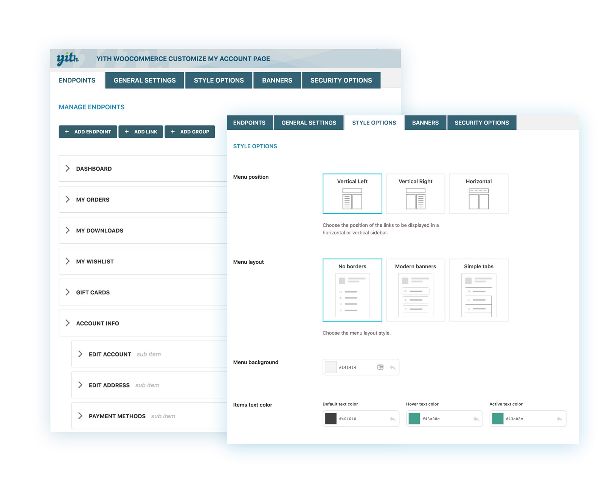Expand the Edit Address sub item

point(80,385)
